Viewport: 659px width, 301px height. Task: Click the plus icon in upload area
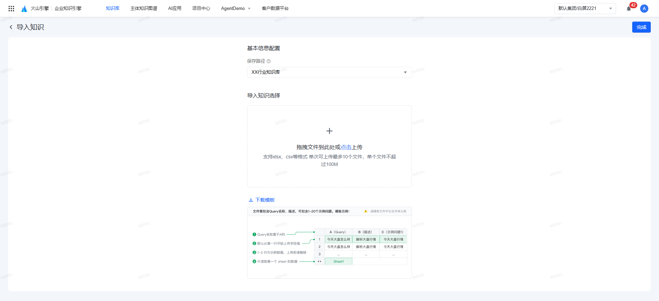pyautogui.click(x=329, y=131)
